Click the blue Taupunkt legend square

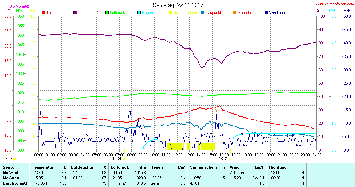coord(203,13)
